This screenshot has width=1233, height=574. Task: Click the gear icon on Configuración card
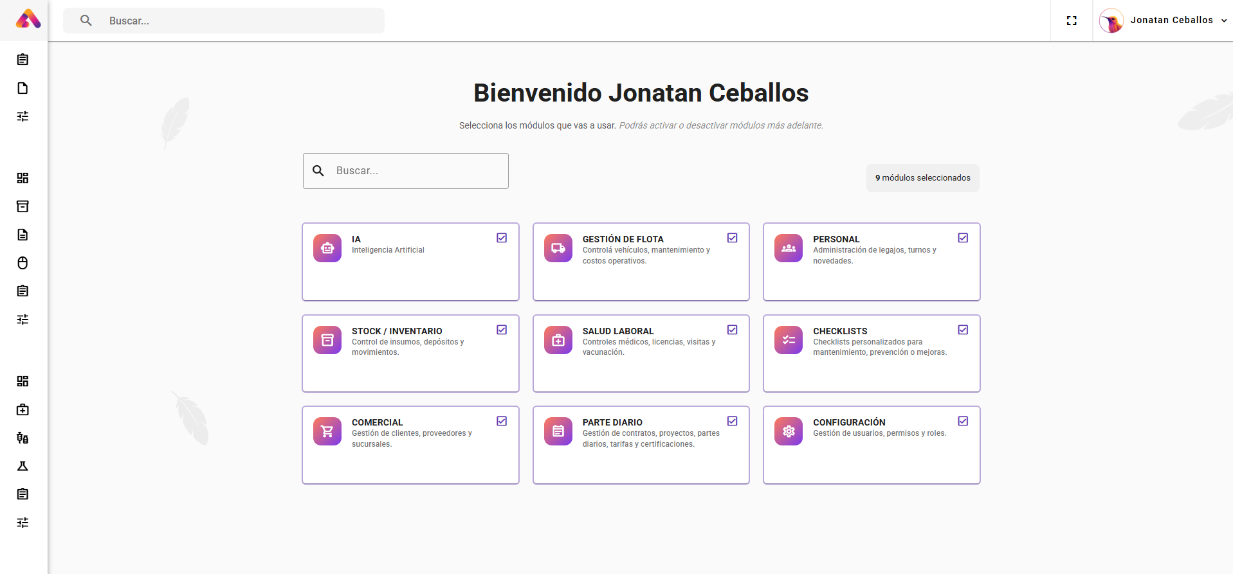click(x=789, y=431)
